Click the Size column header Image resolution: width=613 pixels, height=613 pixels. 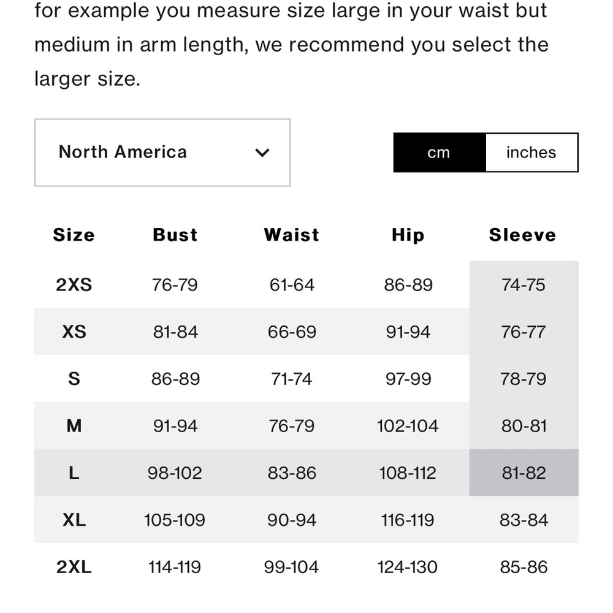pos(74,235)
